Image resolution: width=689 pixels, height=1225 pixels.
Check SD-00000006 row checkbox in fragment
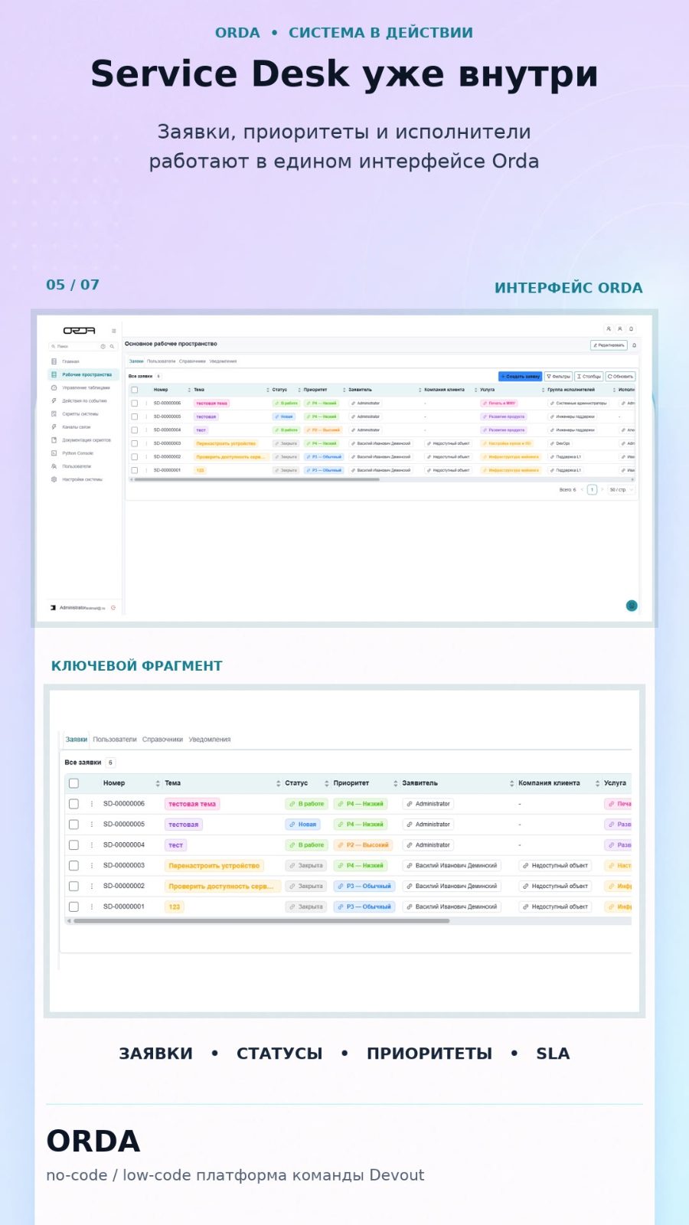tap(73, 804)
